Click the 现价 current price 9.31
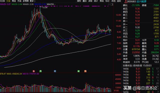160x93 pixels. [x=137, y=40]
